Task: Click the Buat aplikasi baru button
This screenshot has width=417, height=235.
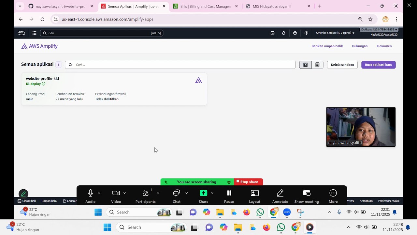Action: click(x=379, y=65)
